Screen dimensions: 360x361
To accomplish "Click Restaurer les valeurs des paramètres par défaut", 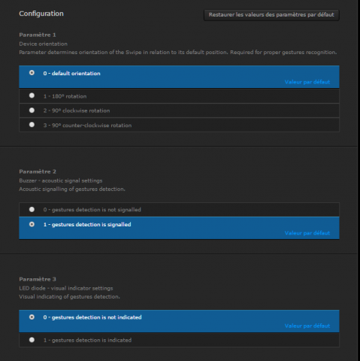I will coord(271,15).
